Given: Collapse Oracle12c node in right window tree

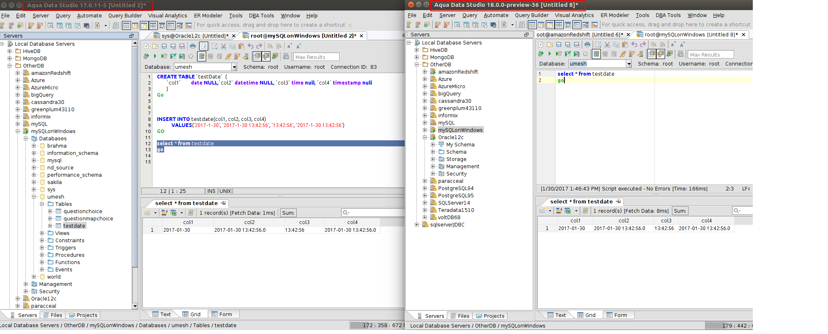Looking at the screenshot, I should 425,137.
